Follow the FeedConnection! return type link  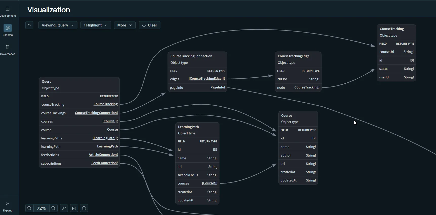[105, 163]
